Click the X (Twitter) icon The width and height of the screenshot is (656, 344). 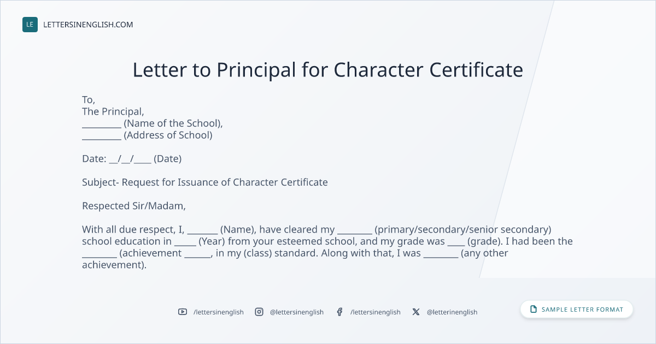click(416, 312)
